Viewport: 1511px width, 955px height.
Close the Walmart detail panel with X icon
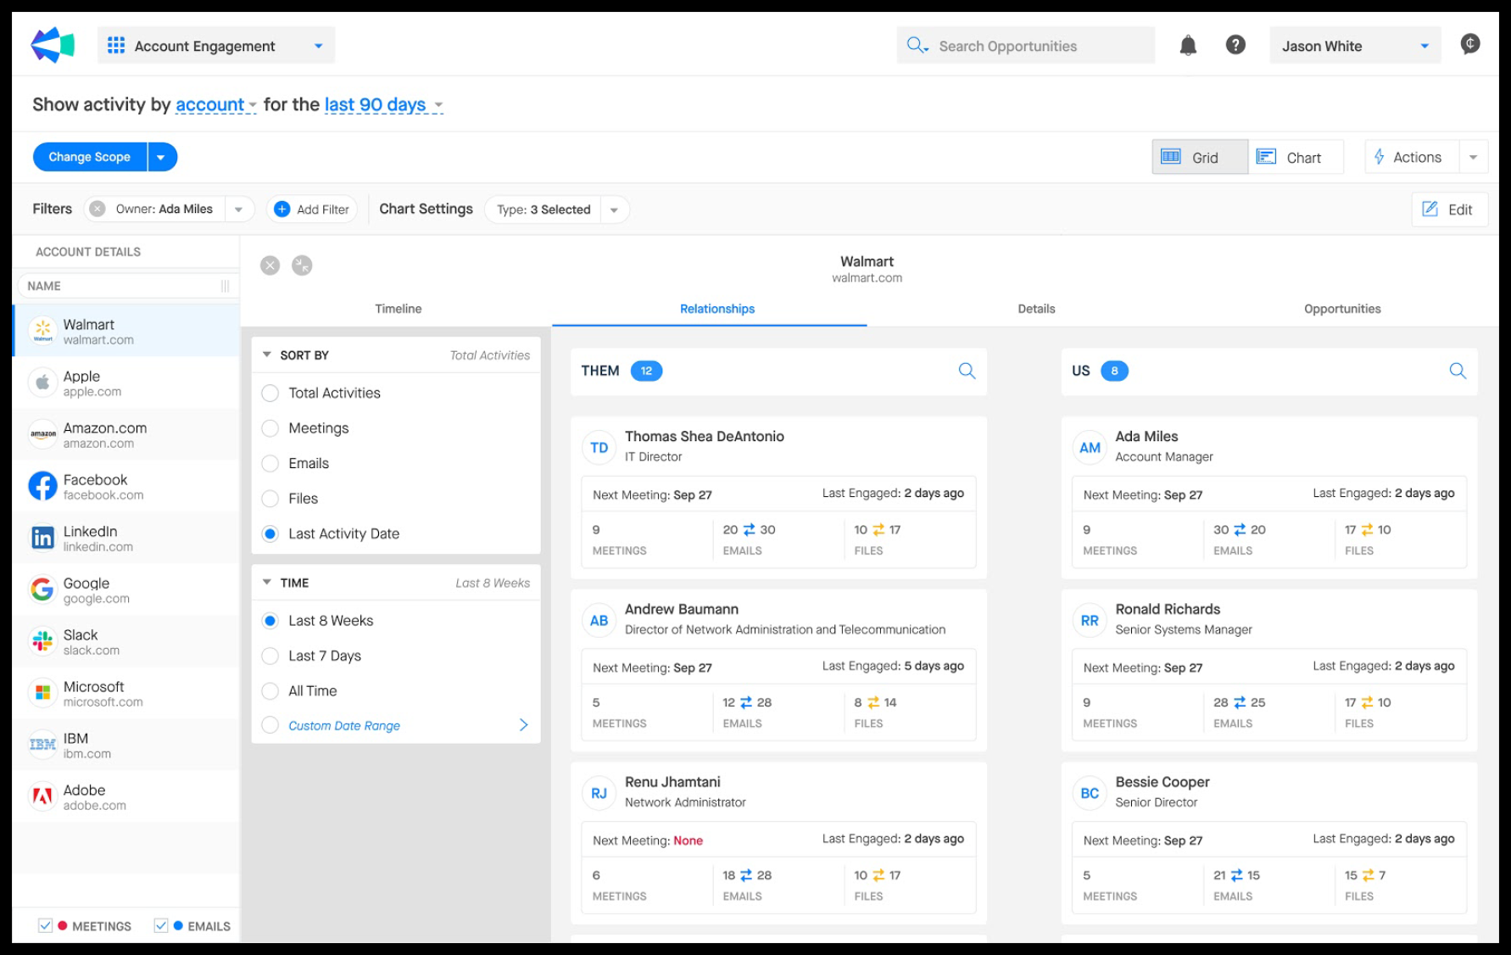(x=270, y=265)
